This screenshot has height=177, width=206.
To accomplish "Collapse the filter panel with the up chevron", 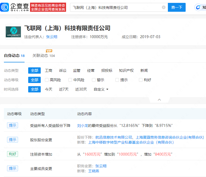I will [159, 100].
